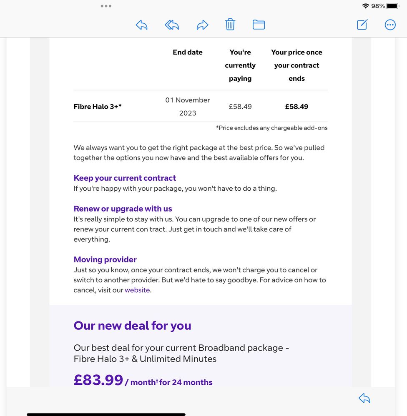Tap the reply arrow in the bottom bar
Screen dimensions: 407x416
click(364, 399)
